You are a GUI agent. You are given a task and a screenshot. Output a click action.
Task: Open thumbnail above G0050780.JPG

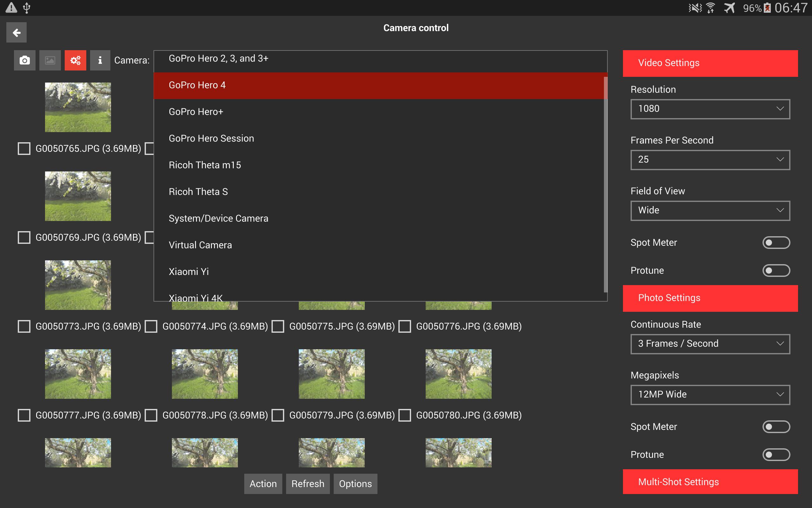pos(458,374)
